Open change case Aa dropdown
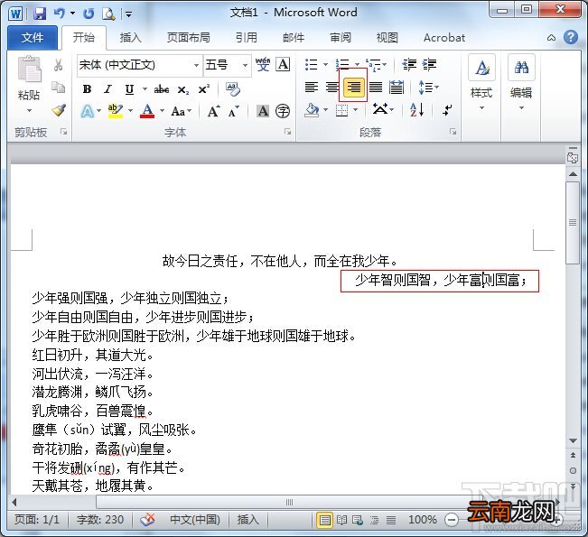The height and width of the screenshot is (537, 588). click(182, 111)
